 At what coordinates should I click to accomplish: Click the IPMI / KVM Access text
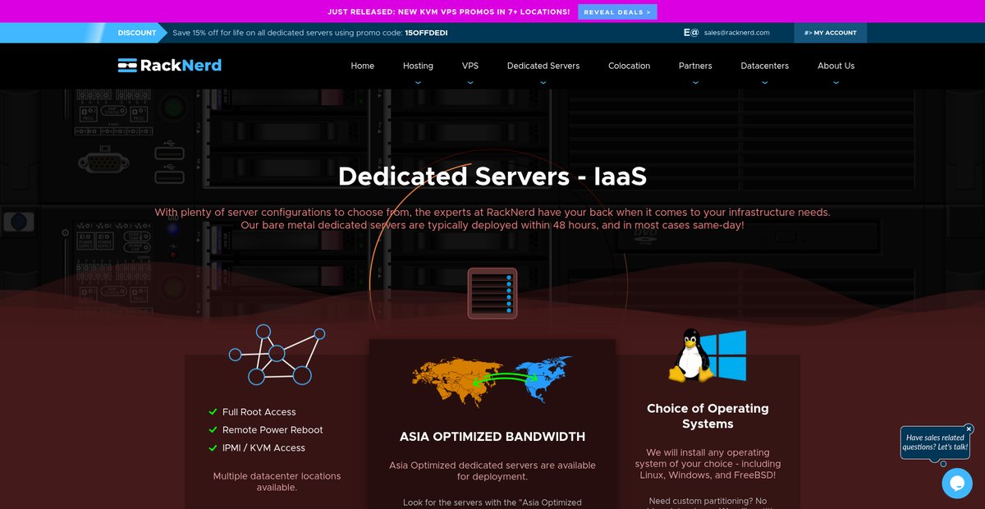coord(263,448)
